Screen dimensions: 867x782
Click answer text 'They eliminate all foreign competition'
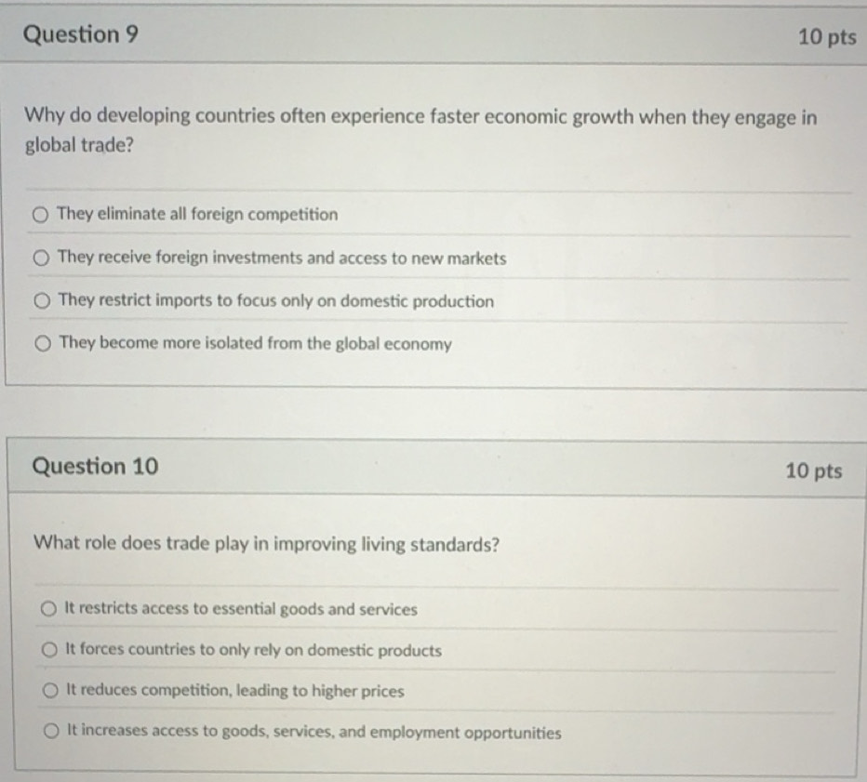(197, 215)
